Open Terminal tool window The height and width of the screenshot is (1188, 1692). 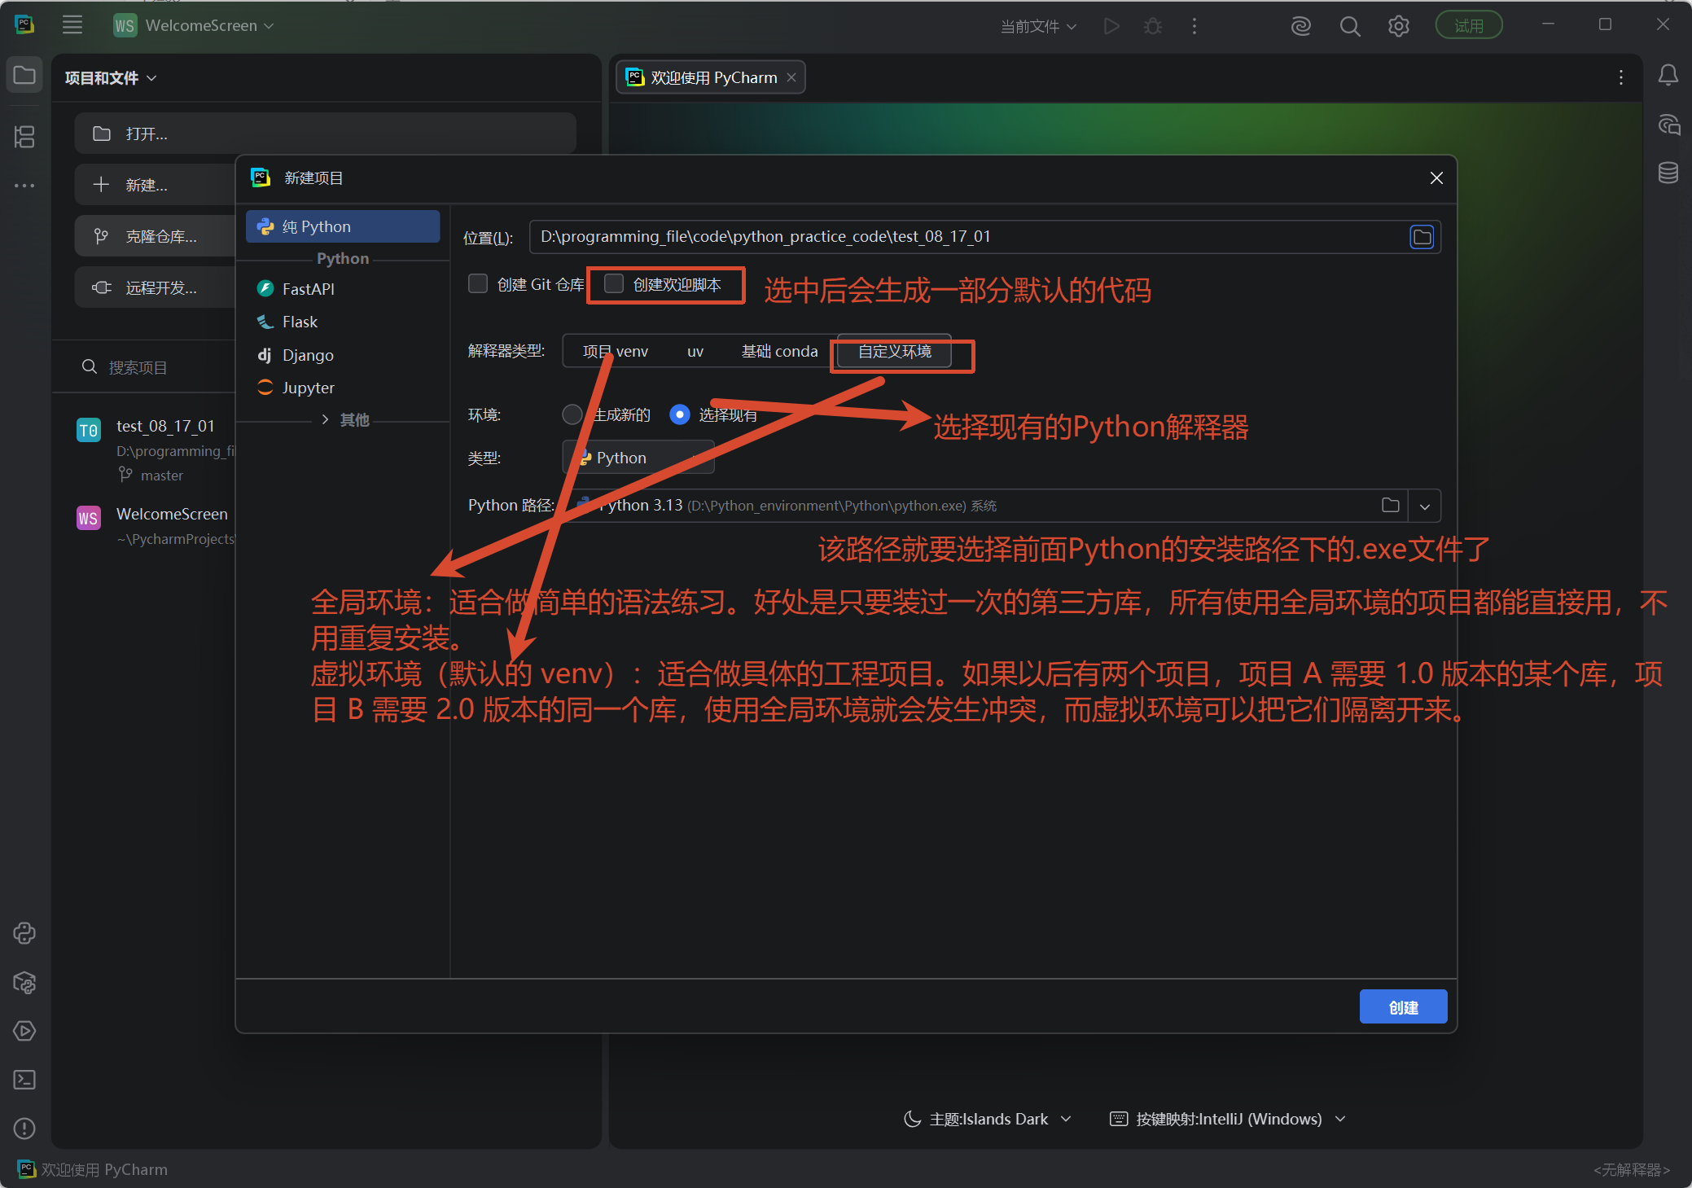coord(24,1080)
